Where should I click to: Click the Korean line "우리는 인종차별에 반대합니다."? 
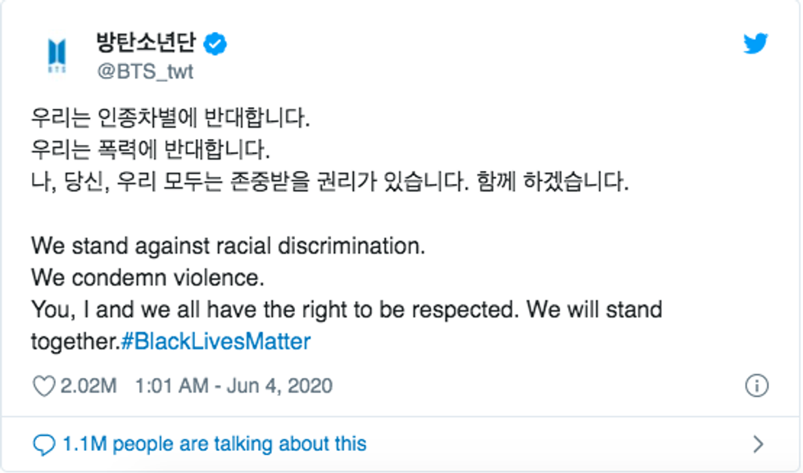coord(170,119)
